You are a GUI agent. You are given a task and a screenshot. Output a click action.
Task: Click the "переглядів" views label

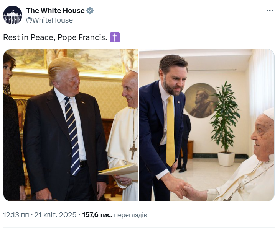coord(130,215)
